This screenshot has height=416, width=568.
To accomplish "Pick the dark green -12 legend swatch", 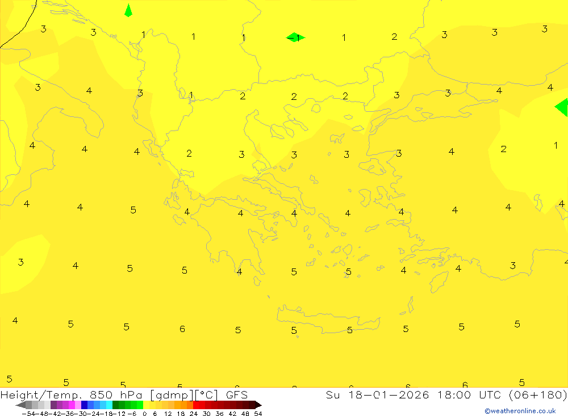I will pyautogui.click(x=115, y=405).
